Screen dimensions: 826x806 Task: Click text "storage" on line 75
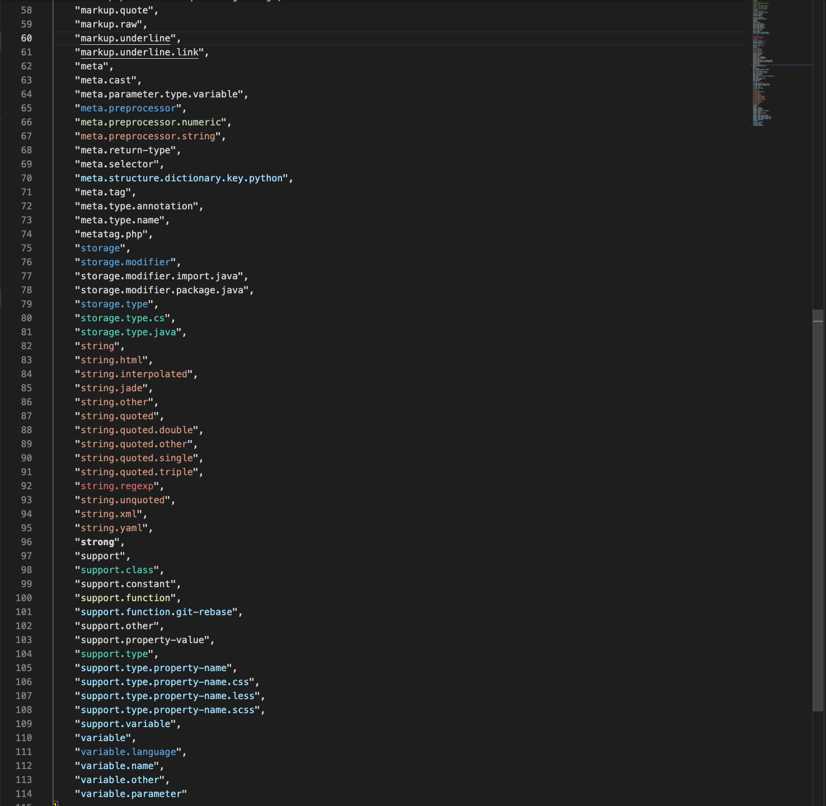point(101,248)
